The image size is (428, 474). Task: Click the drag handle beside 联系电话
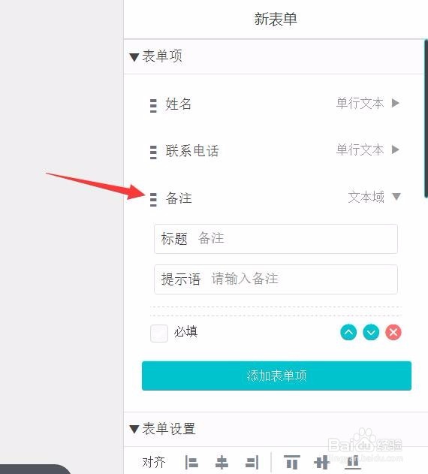(x=153, y=152)
